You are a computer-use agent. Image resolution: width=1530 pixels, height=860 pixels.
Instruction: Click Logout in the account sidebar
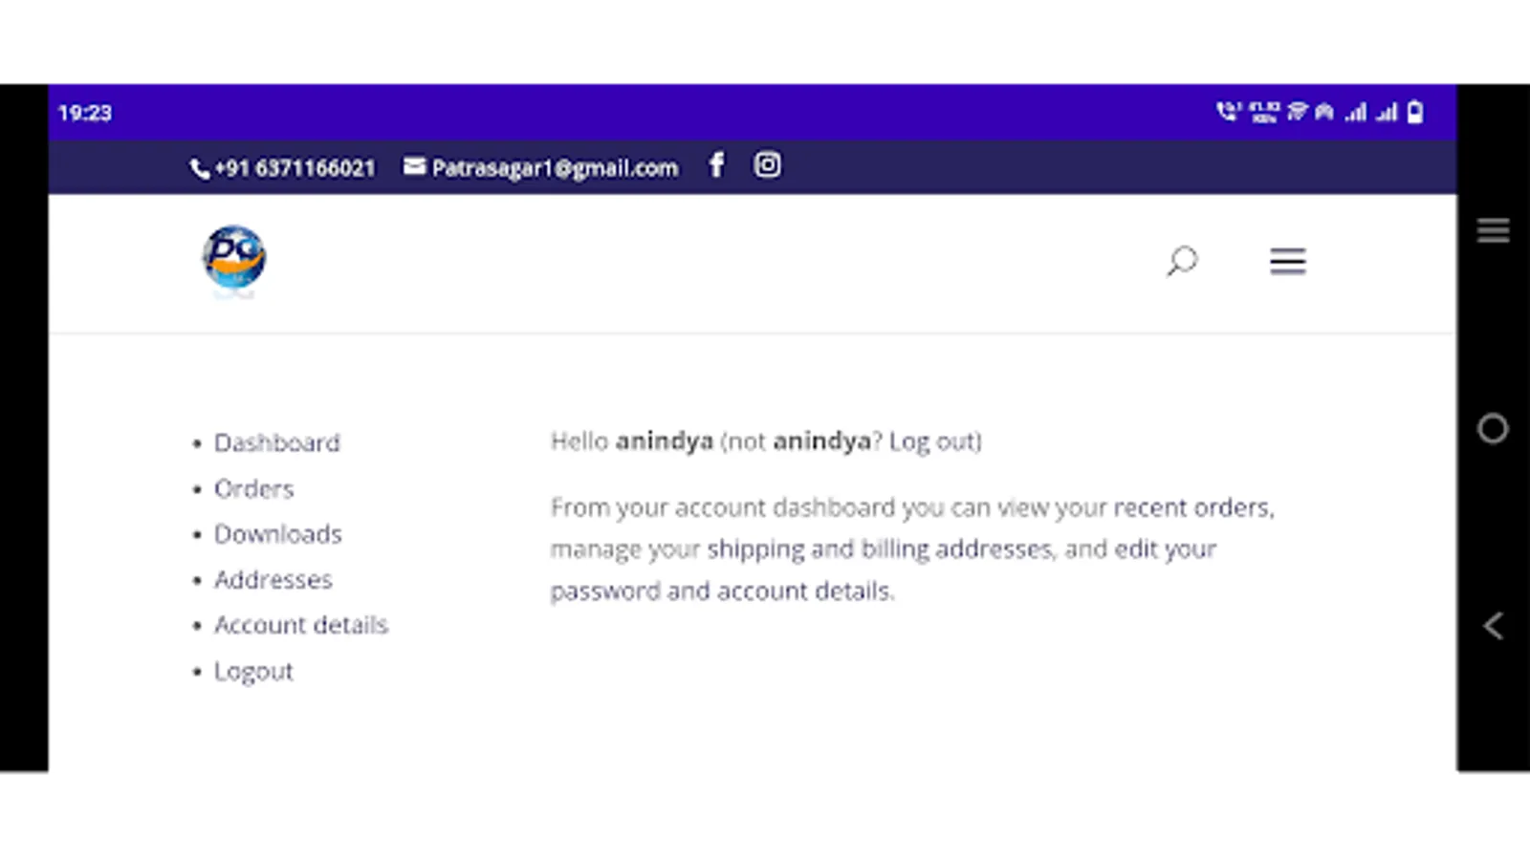[x=252, y=671]
